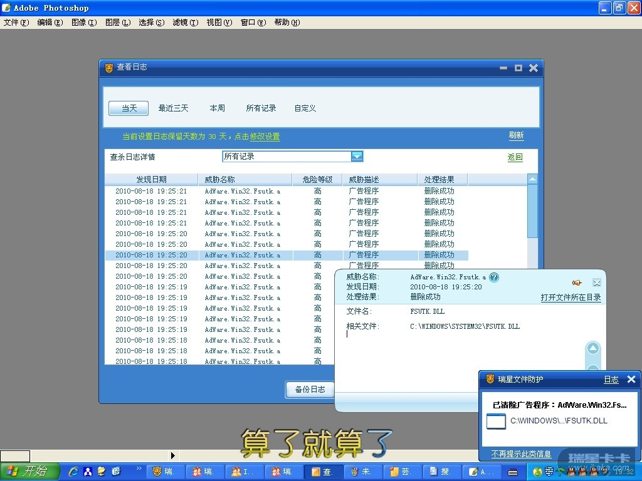The image size is (642, 481).
Task: Open the 芸 taskbar button
Action: 403,472
